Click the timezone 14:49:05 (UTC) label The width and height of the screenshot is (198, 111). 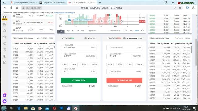tap(115, 31)
